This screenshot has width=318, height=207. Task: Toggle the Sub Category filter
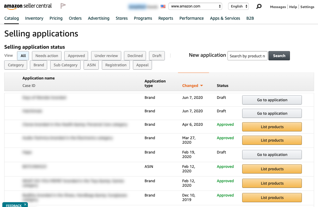pyautogui.click(x=65, y=65)
